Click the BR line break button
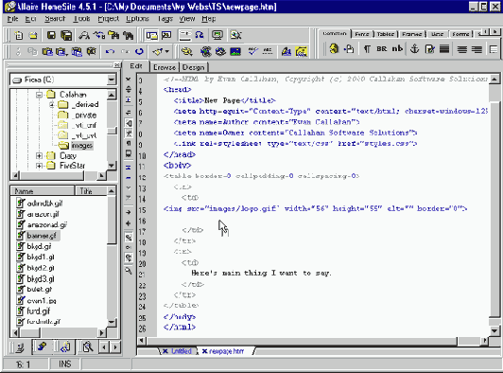This screenshot has height=373, width=503. coord(381,49)
